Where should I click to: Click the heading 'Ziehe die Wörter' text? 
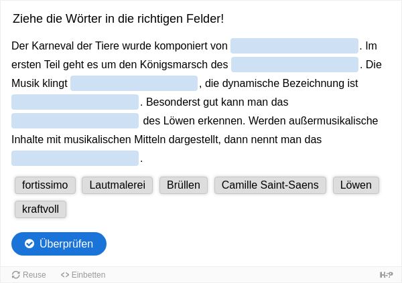click(x=118, y=19)
